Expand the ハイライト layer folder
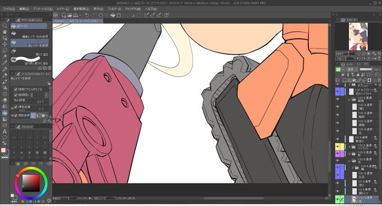The image size is (382, 206). coord(349,147)
